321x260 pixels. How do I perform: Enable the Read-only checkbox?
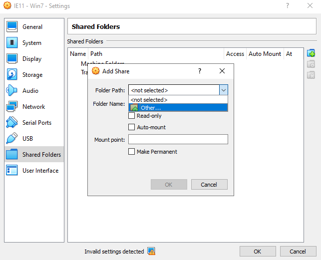click(x=131, y=116)
